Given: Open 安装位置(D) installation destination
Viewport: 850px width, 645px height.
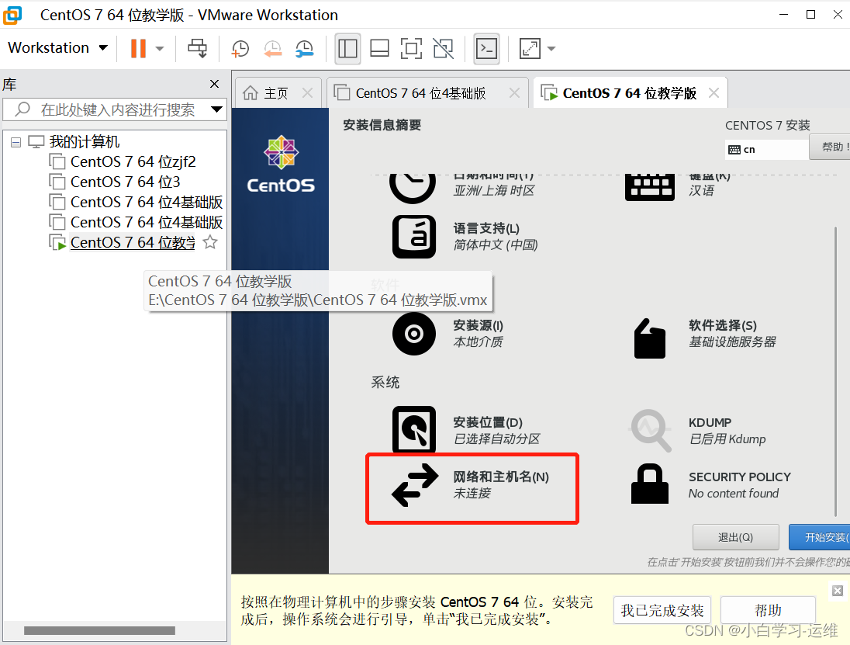Looking at the screenshot, I should click(466, 430).
